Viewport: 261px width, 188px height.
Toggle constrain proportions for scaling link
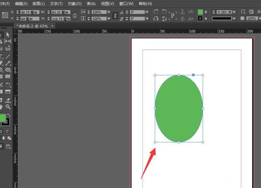pyautogui.click(x=115, y=16)
